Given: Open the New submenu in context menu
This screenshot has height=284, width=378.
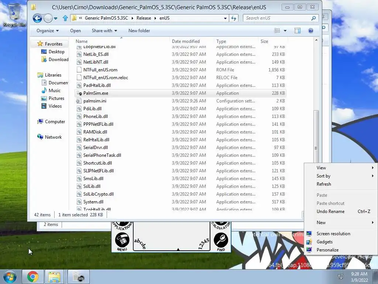Looking at the screenshot, I should click(x=341, y=223).
